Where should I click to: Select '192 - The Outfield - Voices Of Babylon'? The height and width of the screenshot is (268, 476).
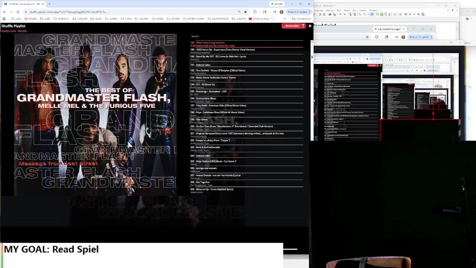pyautogui.click(x=247, y=72)
